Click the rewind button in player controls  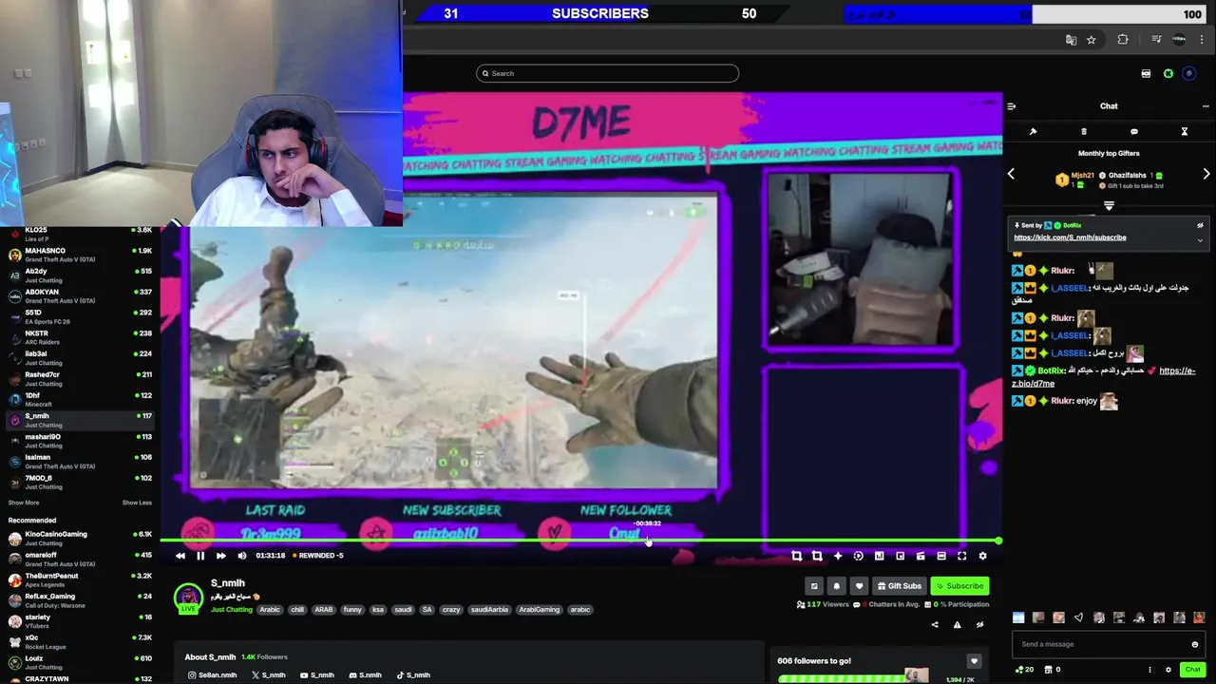coord(180,556)
